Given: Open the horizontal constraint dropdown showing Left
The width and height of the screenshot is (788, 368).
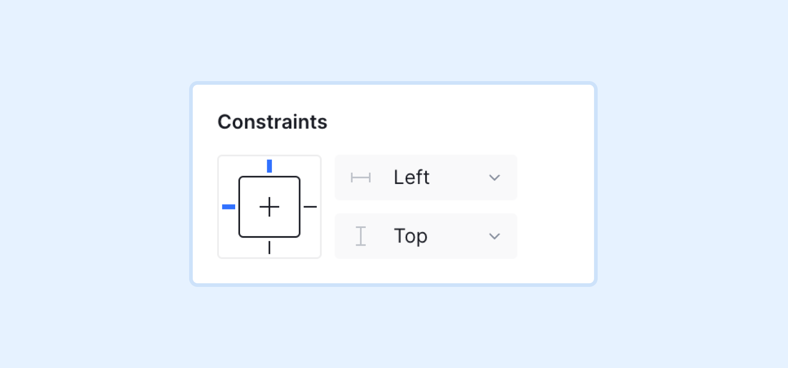Looking at the screenshot, I should pos(426,178).
